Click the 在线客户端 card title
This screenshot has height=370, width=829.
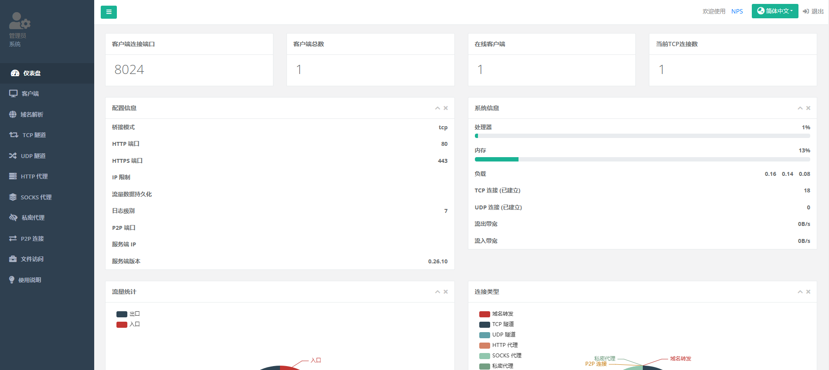[490, 44]
